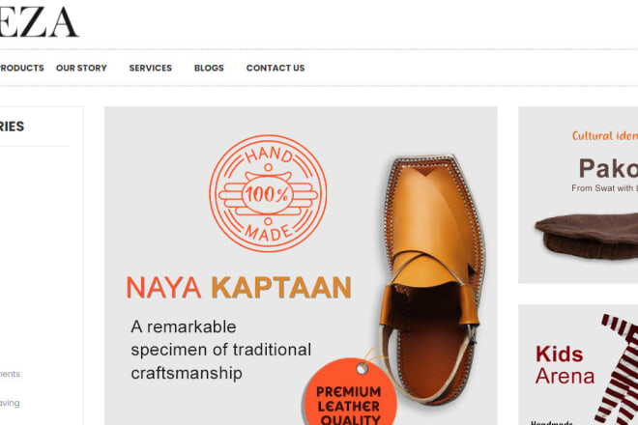This screenshot has width=638, height=425.
Task: Open the Kids Arena banner
Action: coord(578,364)
